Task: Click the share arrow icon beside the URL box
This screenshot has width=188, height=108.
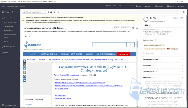Action: coord(51,12)
